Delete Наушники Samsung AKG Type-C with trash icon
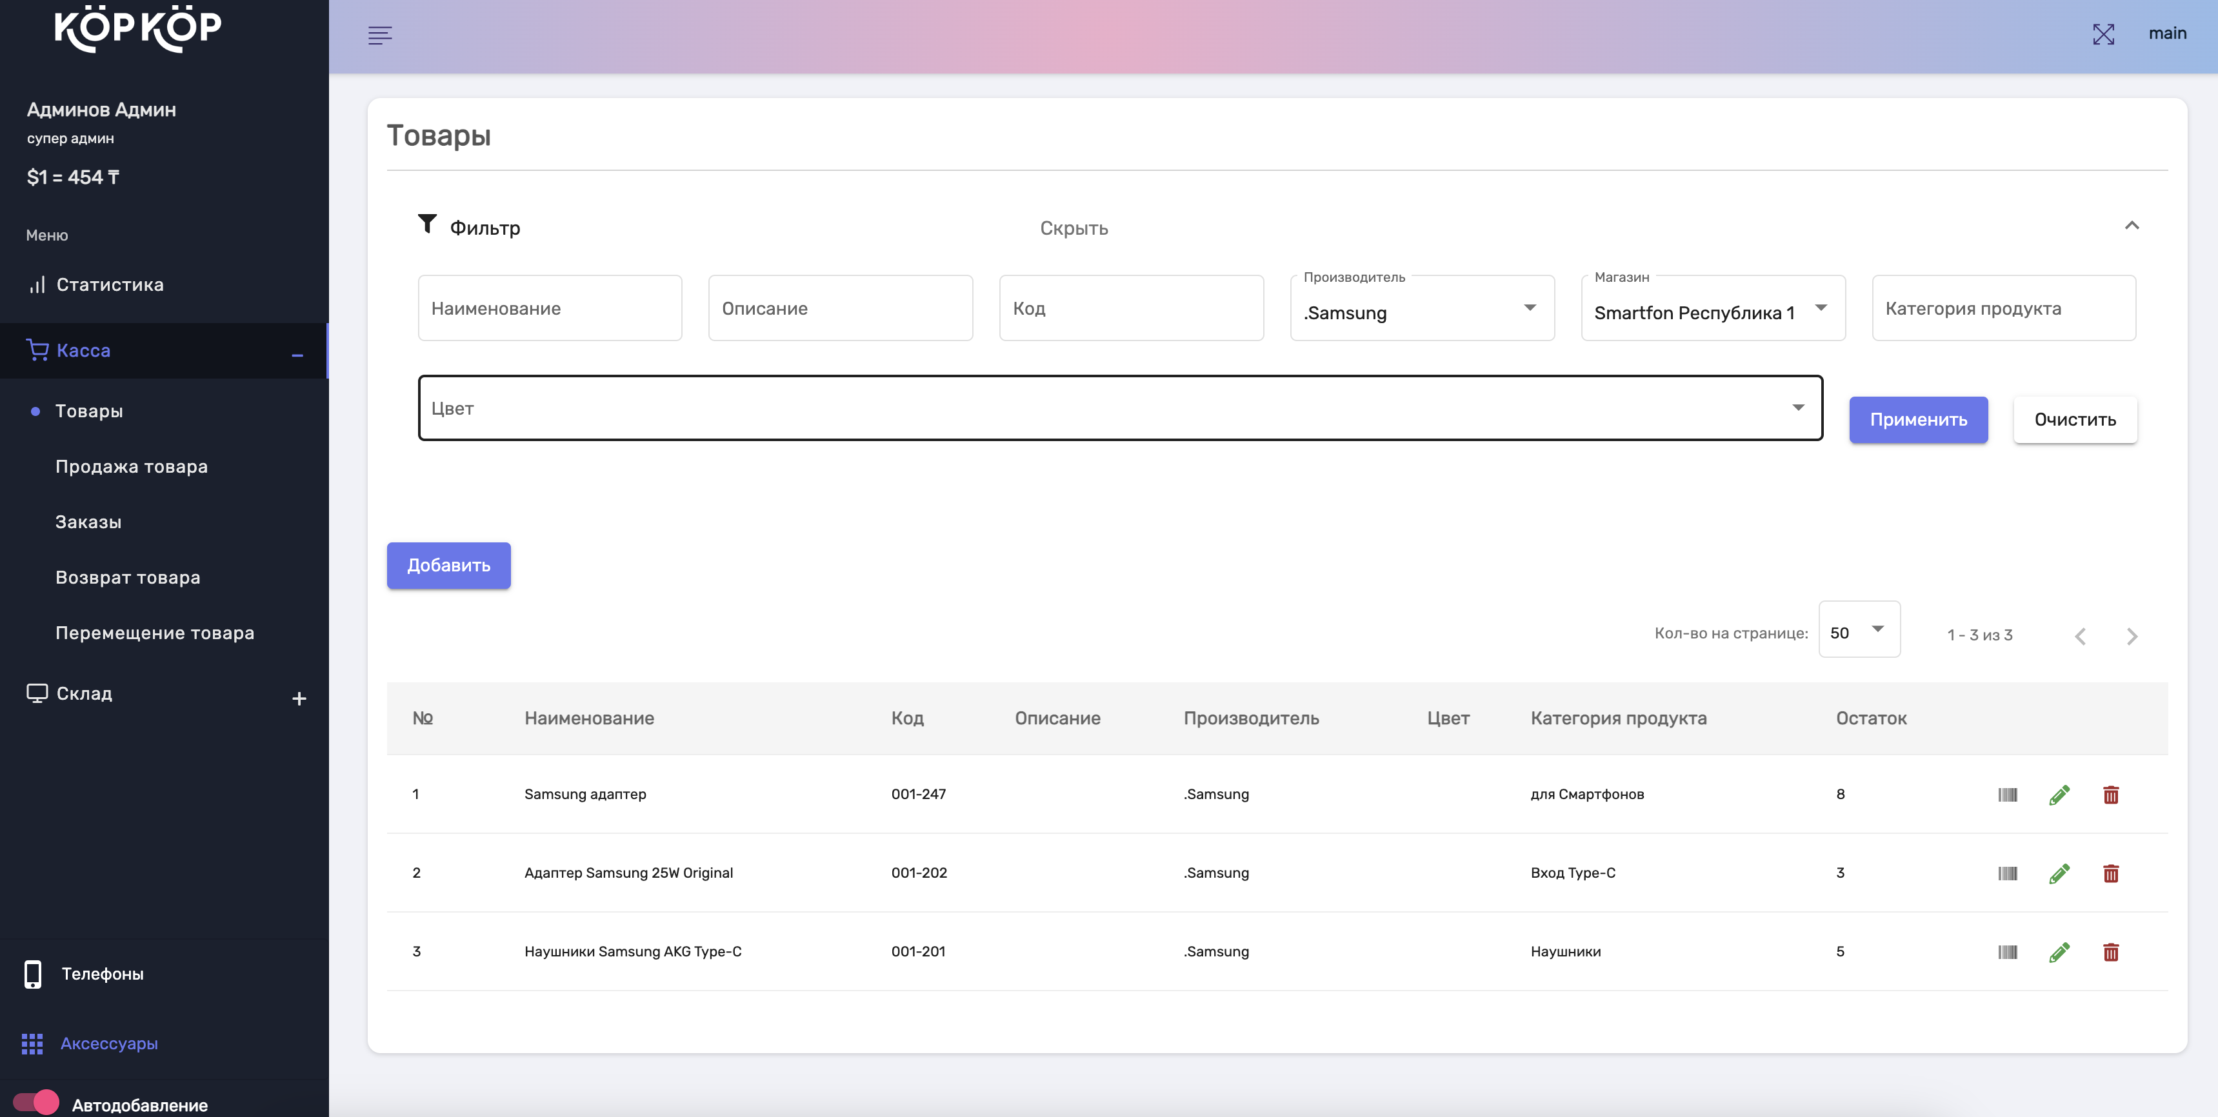The image size is (2218, 1117). point(2110,952)
